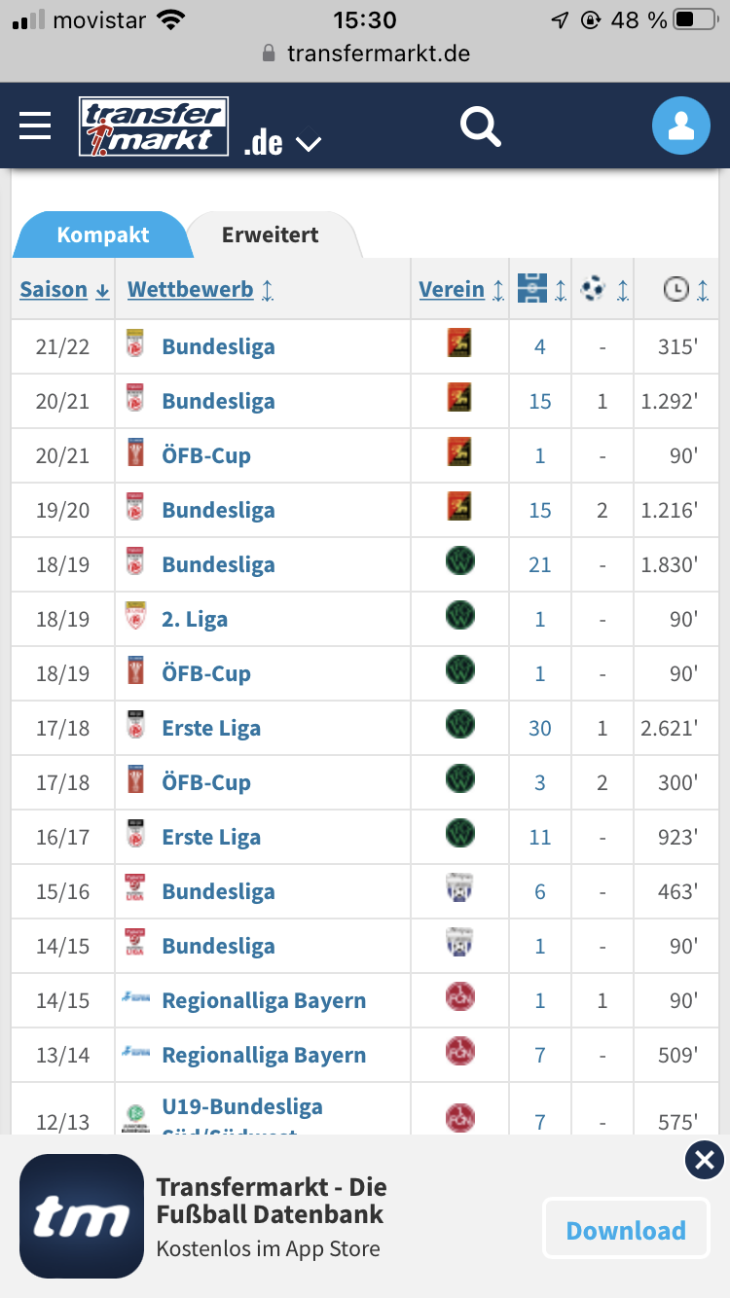
Task: Sort by appearances pitch icon column
Action: 542,289
